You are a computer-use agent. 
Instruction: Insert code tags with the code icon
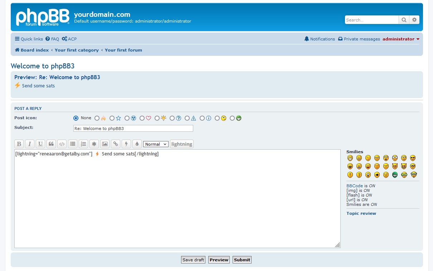[x=62, y=144]
